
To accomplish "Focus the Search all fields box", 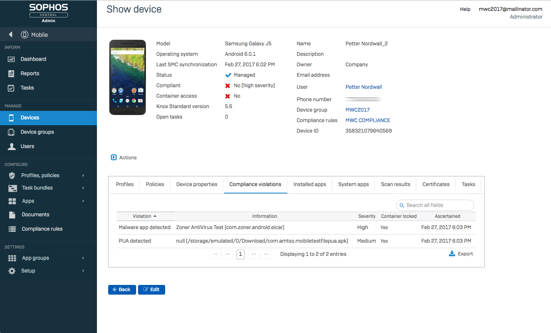I will point(435,205).
